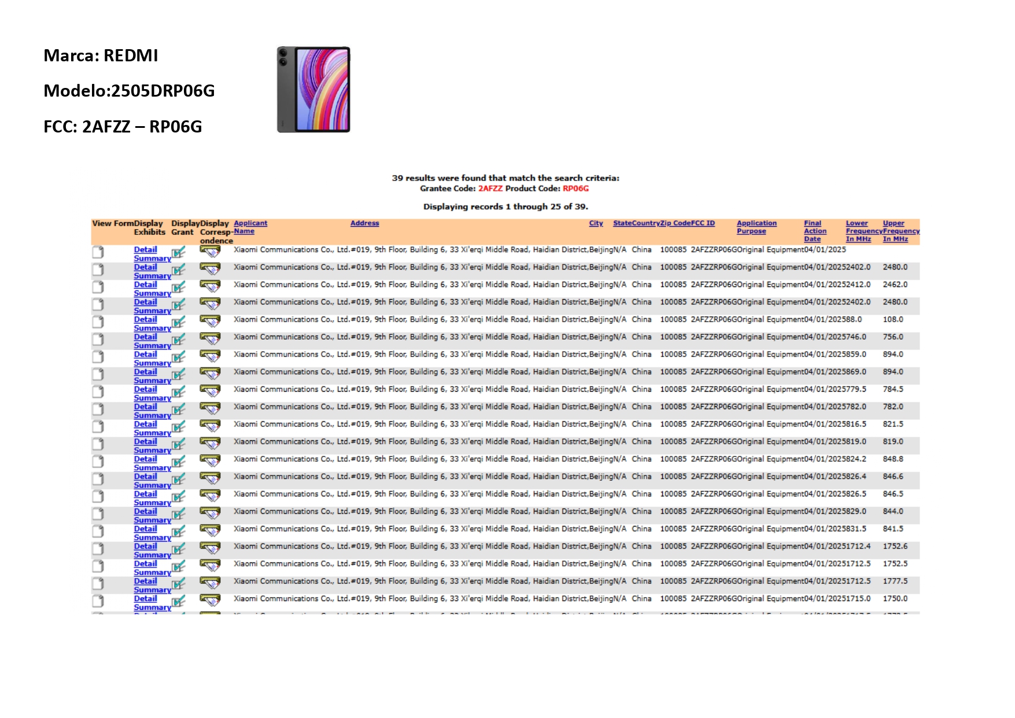Click upper frequency value 848.8

click(893, 459)
